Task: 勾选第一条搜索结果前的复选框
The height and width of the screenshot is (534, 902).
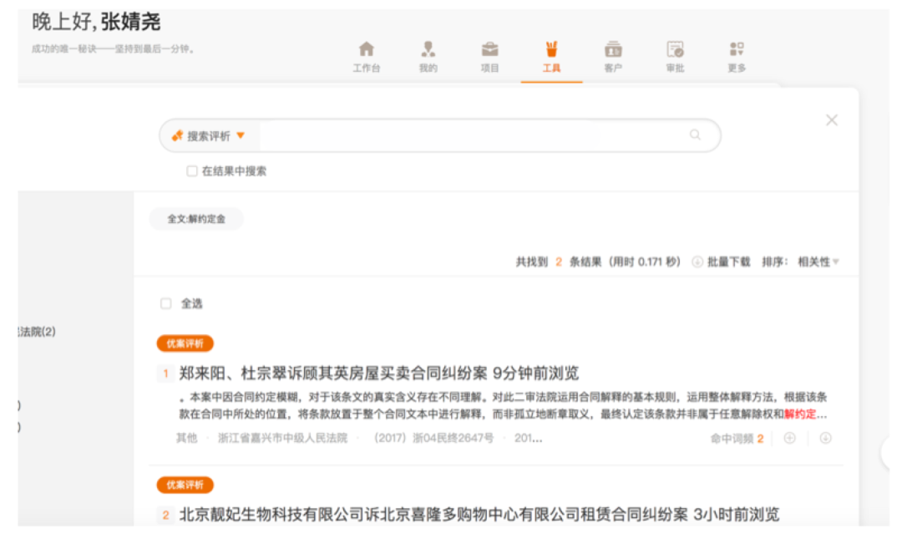Action: (165, 372)
